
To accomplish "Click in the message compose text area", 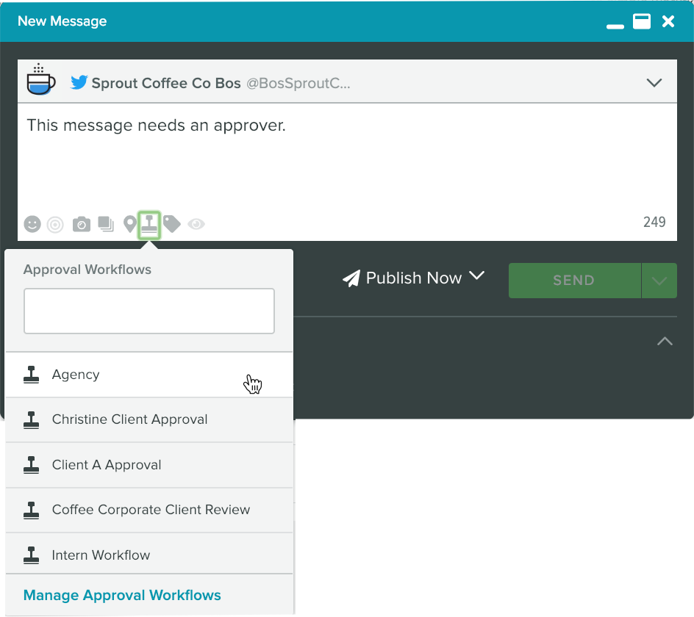I will [x=348, y=159].
